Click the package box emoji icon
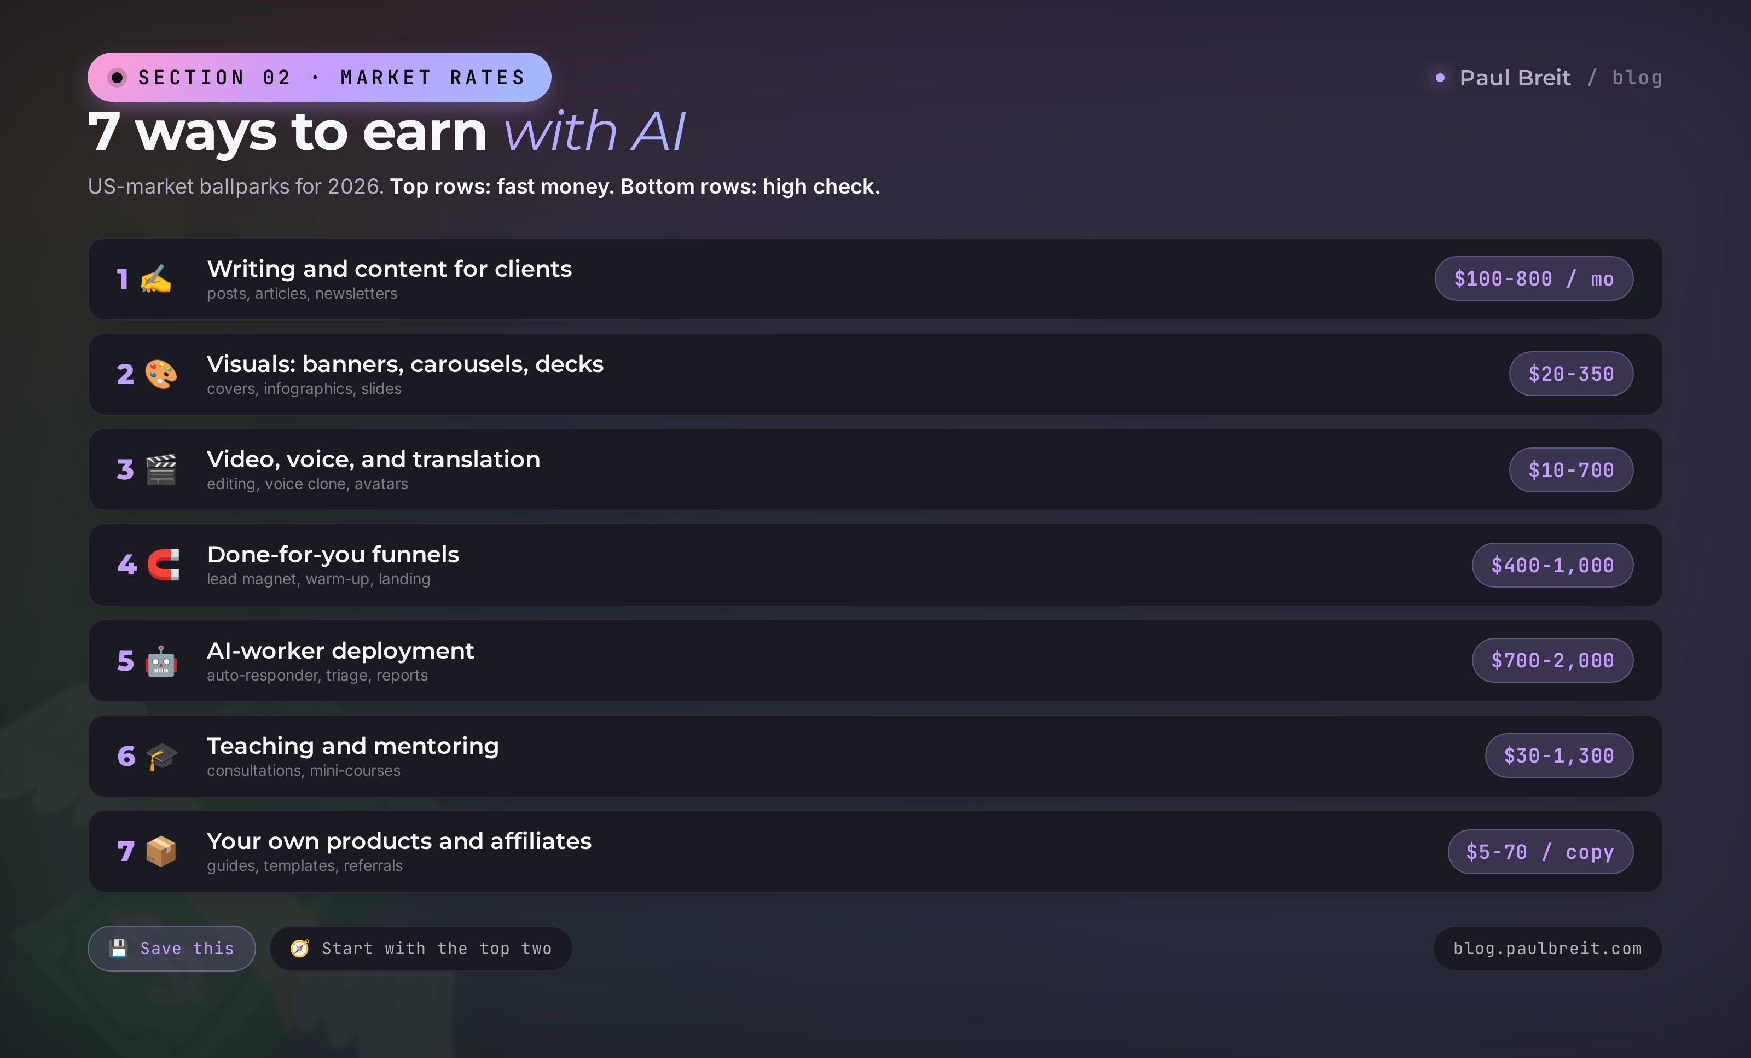Viewport: 1751px width, 1058px height. point(161,851)
